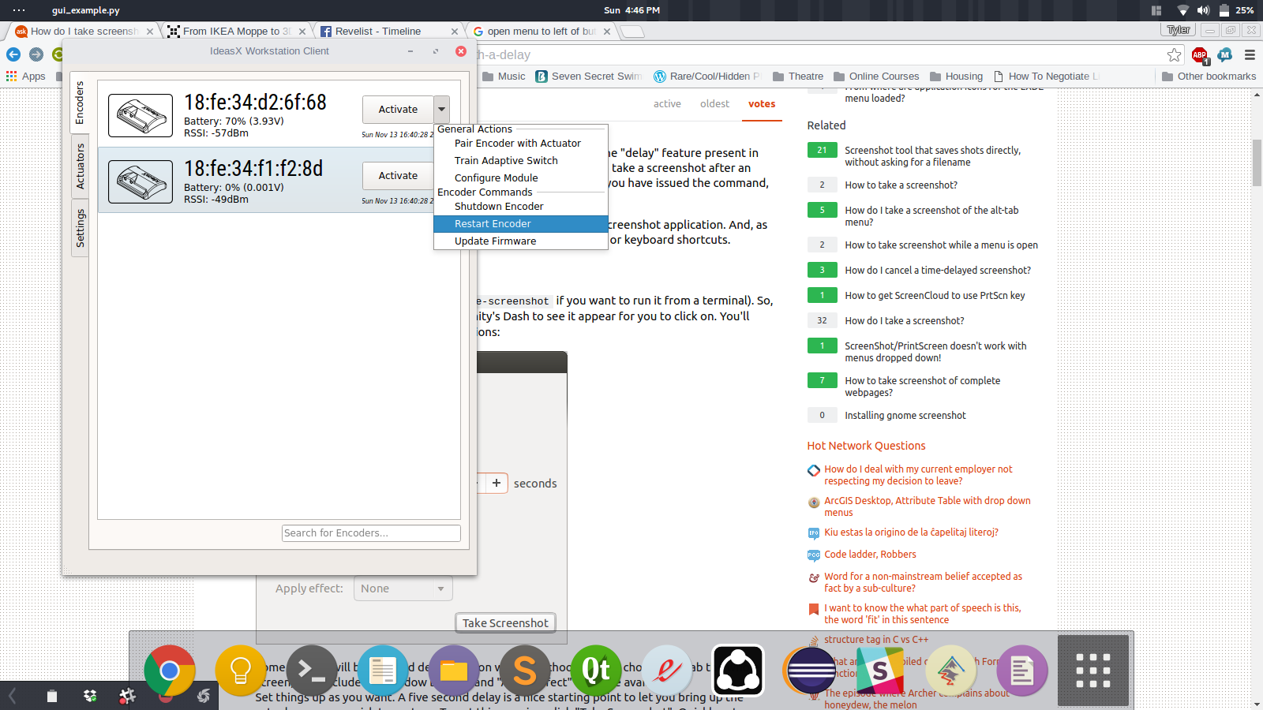The image size is (1263, 710).
Task: Switch to the Encoders side tab
Action: coord(80,103)
